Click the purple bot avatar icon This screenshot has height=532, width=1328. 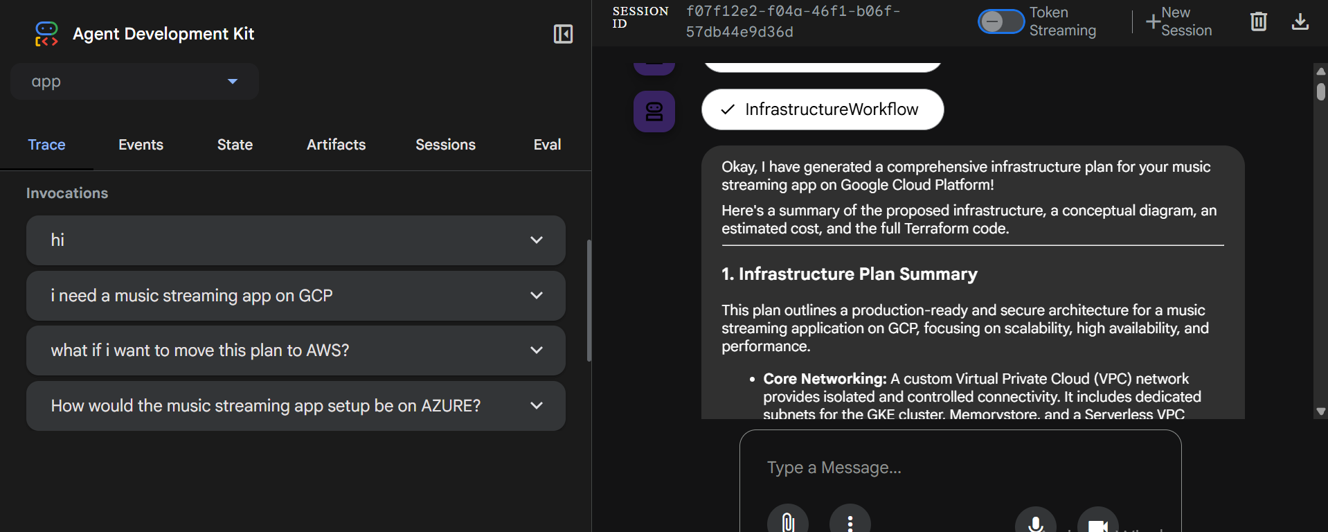coord(654,111)
